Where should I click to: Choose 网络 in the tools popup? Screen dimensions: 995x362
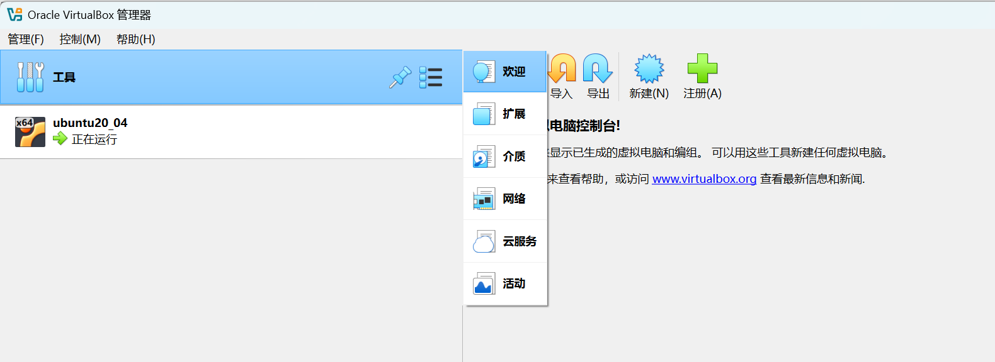505,199
